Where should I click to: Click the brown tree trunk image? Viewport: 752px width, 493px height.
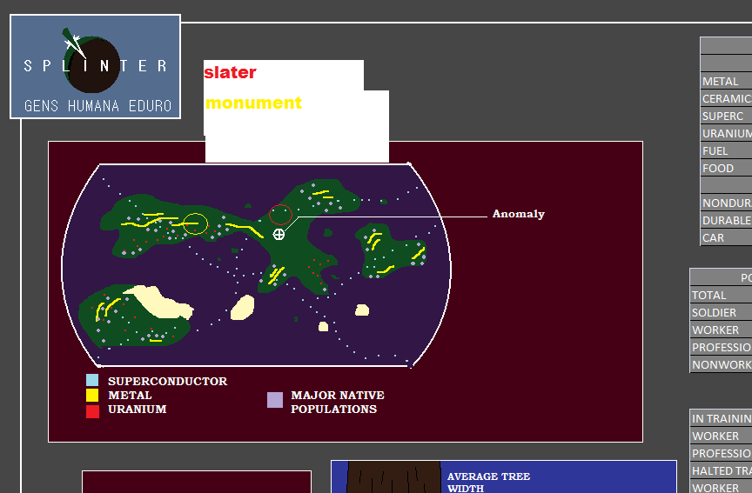(x=385, y=476)
